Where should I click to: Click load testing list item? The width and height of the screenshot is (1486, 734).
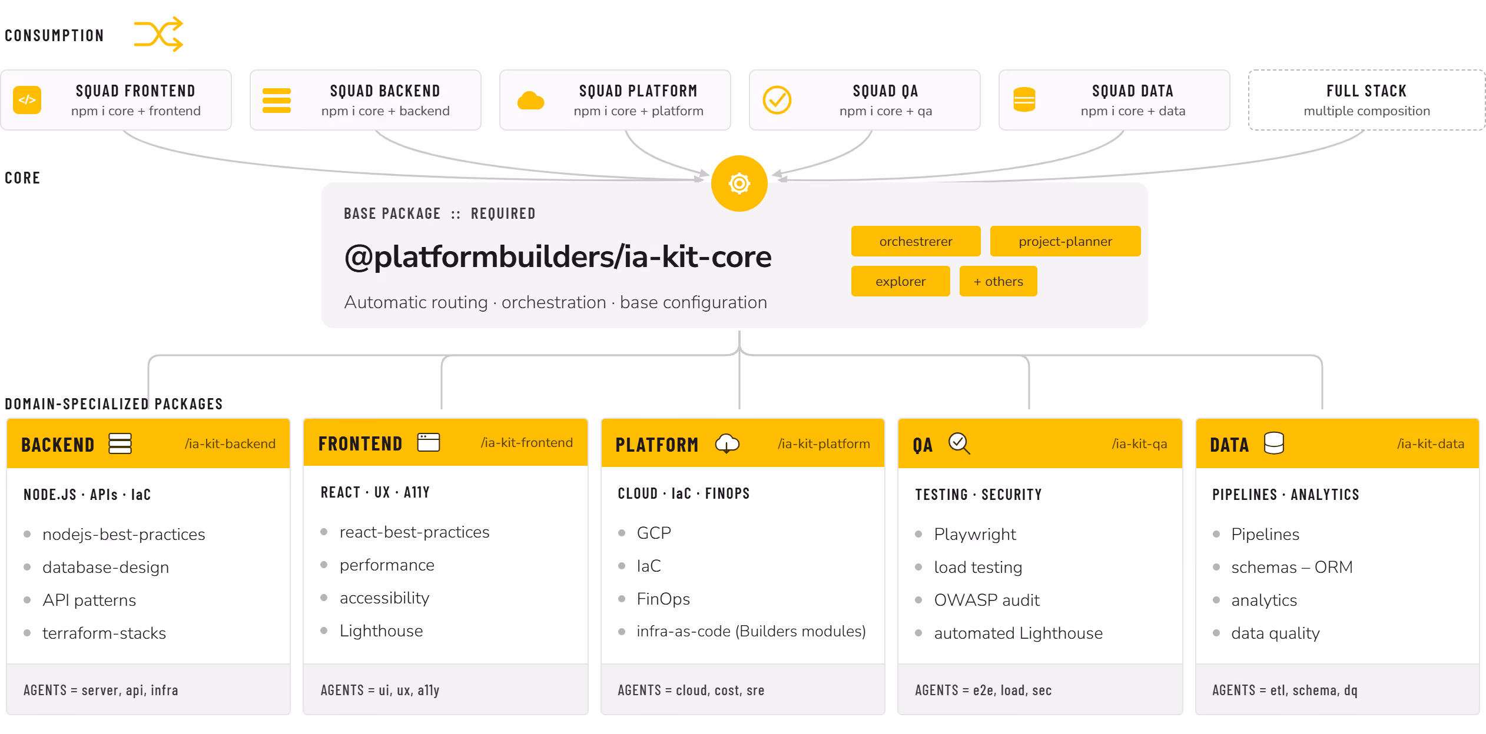[x=978, y=567]
